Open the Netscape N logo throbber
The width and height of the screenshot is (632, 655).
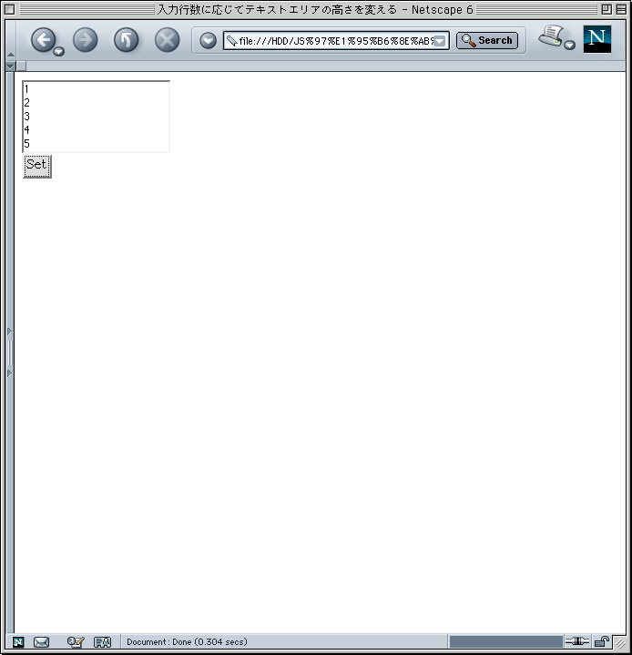(596, 39)
